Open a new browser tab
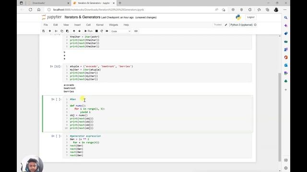This screenshot has height=172, width=307. [x=120, y=3]
